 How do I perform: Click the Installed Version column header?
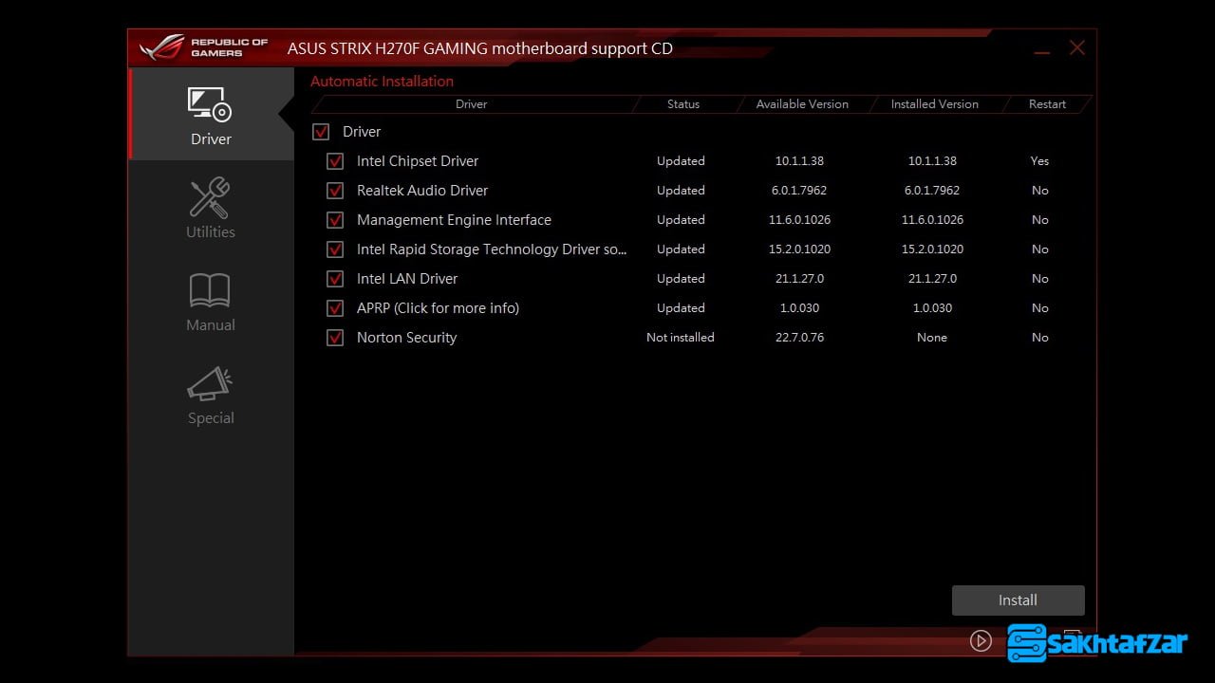click(934, 104)
